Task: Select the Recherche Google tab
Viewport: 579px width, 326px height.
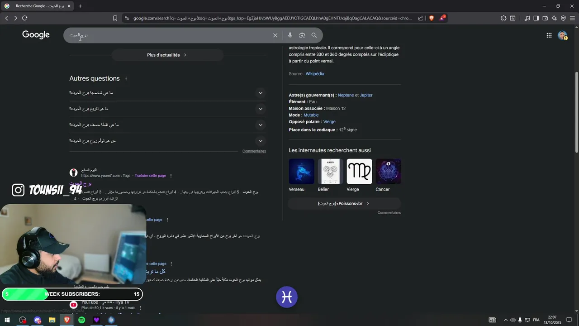Action: (37, 6)
